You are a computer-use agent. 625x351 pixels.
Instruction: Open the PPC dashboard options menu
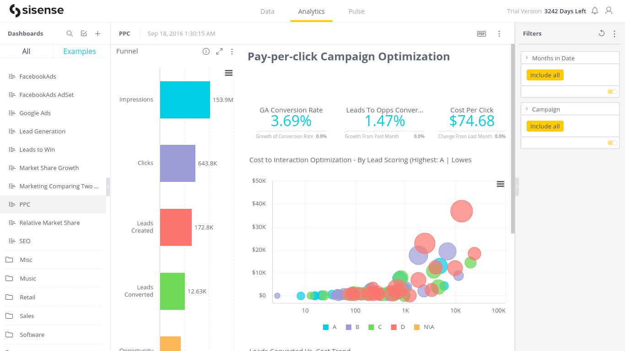click(499, 34)
